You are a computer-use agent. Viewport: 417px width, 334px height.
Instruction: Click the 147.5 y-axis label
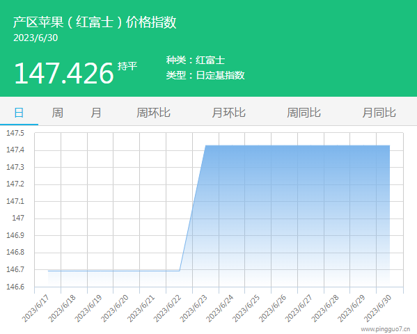point(15,133)
